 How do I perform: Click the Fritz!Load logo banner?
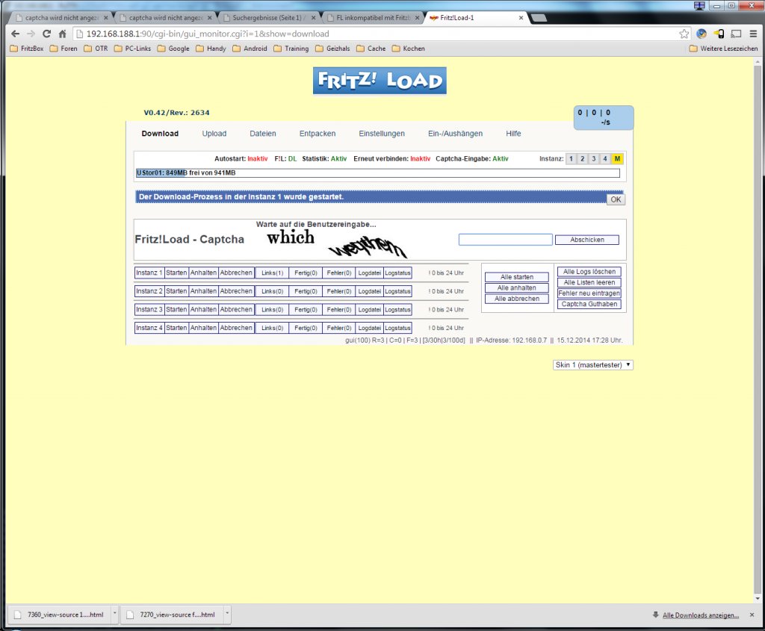pyautogui.click(x=380, y=81)
